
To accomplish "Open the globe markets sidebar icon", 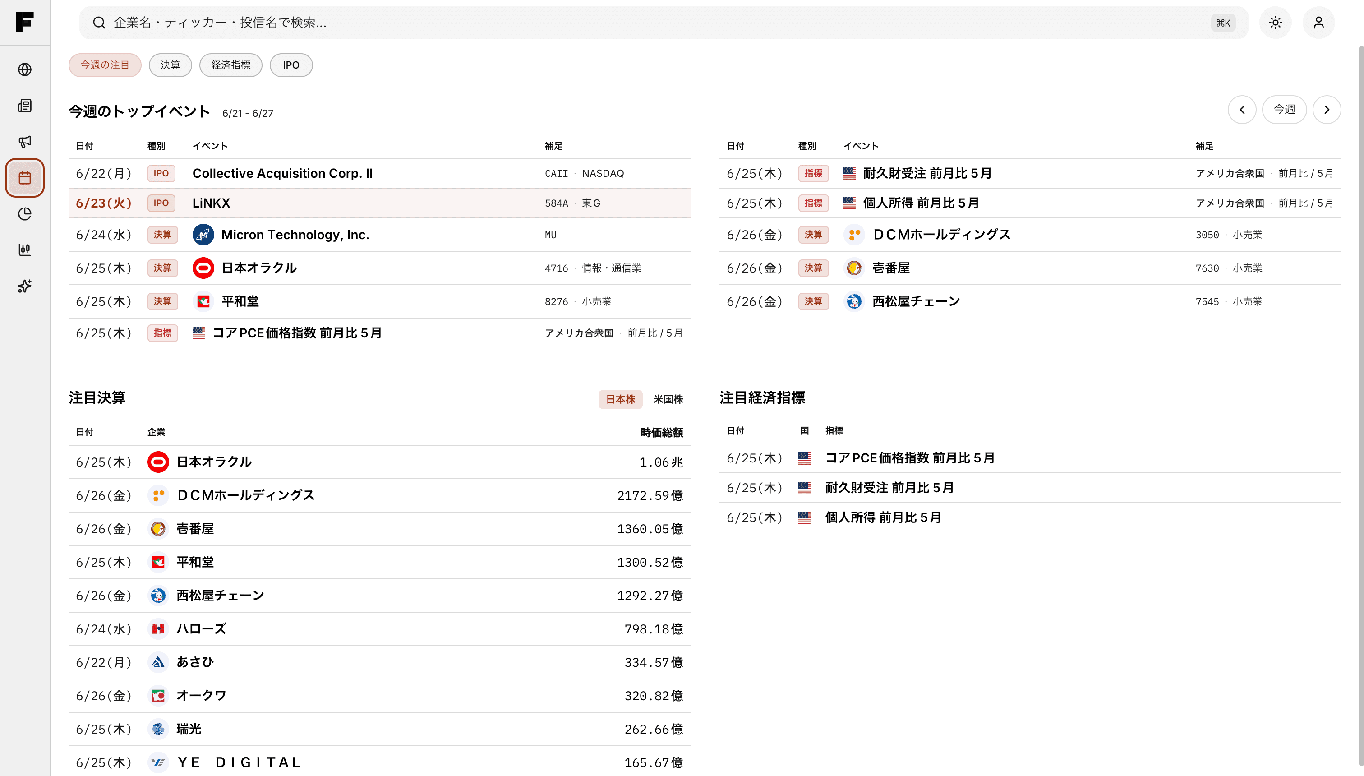I will 24,70.
